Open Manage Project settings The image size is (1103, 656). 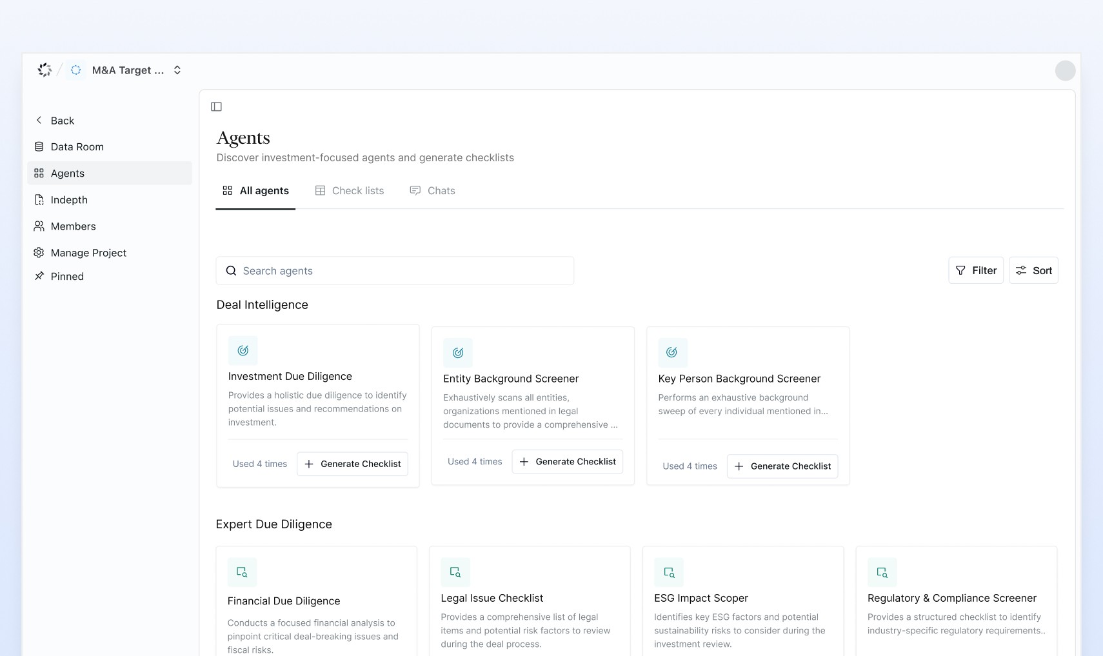click(110, 253)
